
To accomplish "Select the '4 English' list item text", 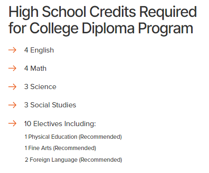I will point(39,50).
